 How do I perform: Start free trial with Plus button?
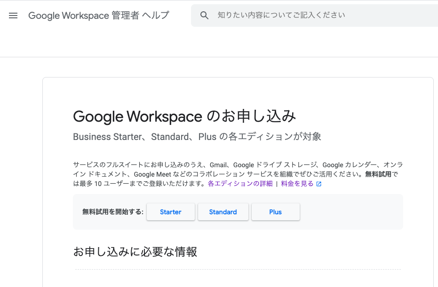click(275, 212)
